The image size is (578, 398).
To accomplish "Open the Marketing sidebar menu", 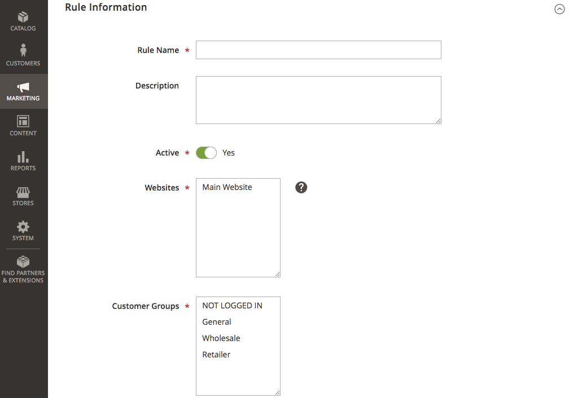I will (x=23, y=91).
